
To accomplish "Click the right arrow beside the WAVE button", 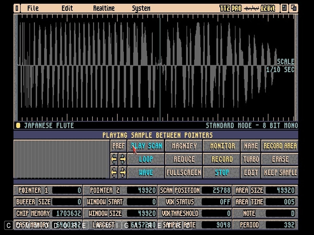I will (x=122, y=173).
